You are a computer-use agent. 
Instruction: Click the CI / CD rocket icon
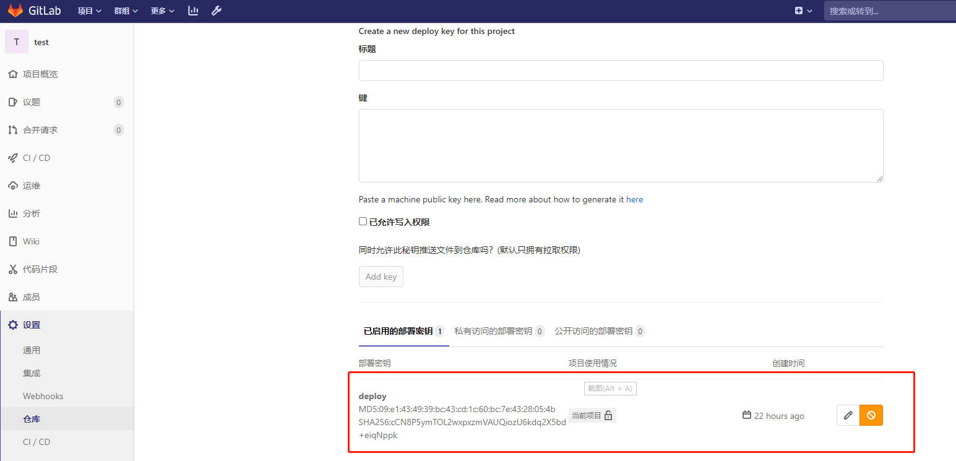tap(12, 158)
